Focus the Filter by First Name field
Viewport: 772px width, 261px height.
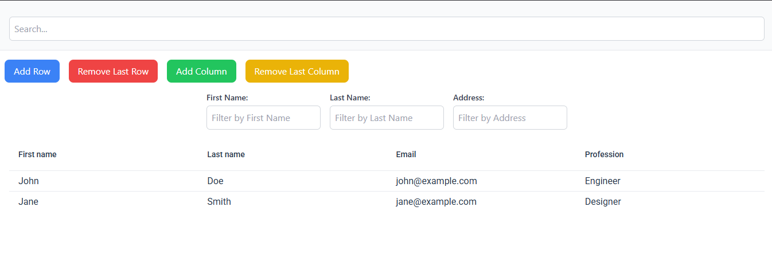[263, 118]
